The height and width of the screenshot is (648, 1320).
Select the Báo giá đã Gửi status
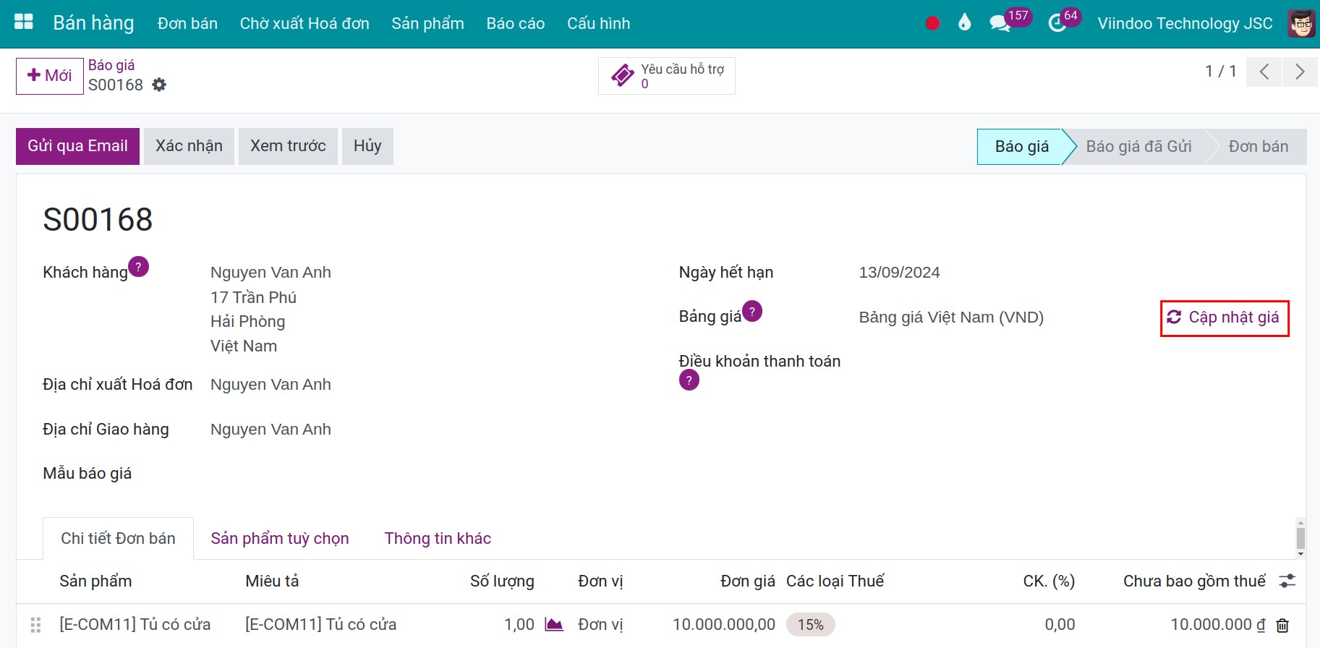(1138, 147)
